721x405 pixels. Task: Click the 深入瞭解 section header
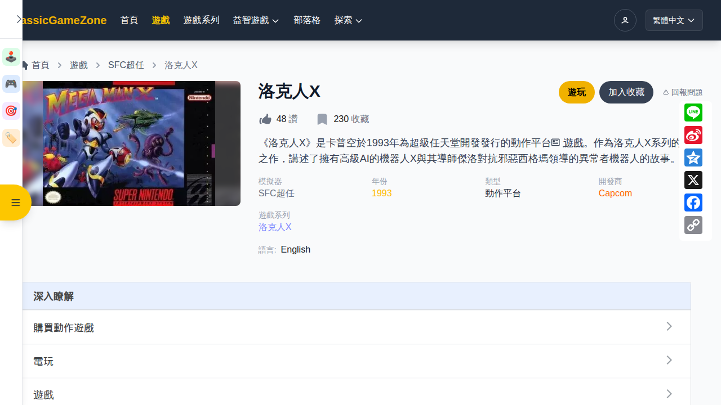click(357, 296)
